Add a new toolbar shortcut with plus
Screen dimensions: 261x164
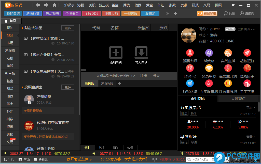pos(175,13)
